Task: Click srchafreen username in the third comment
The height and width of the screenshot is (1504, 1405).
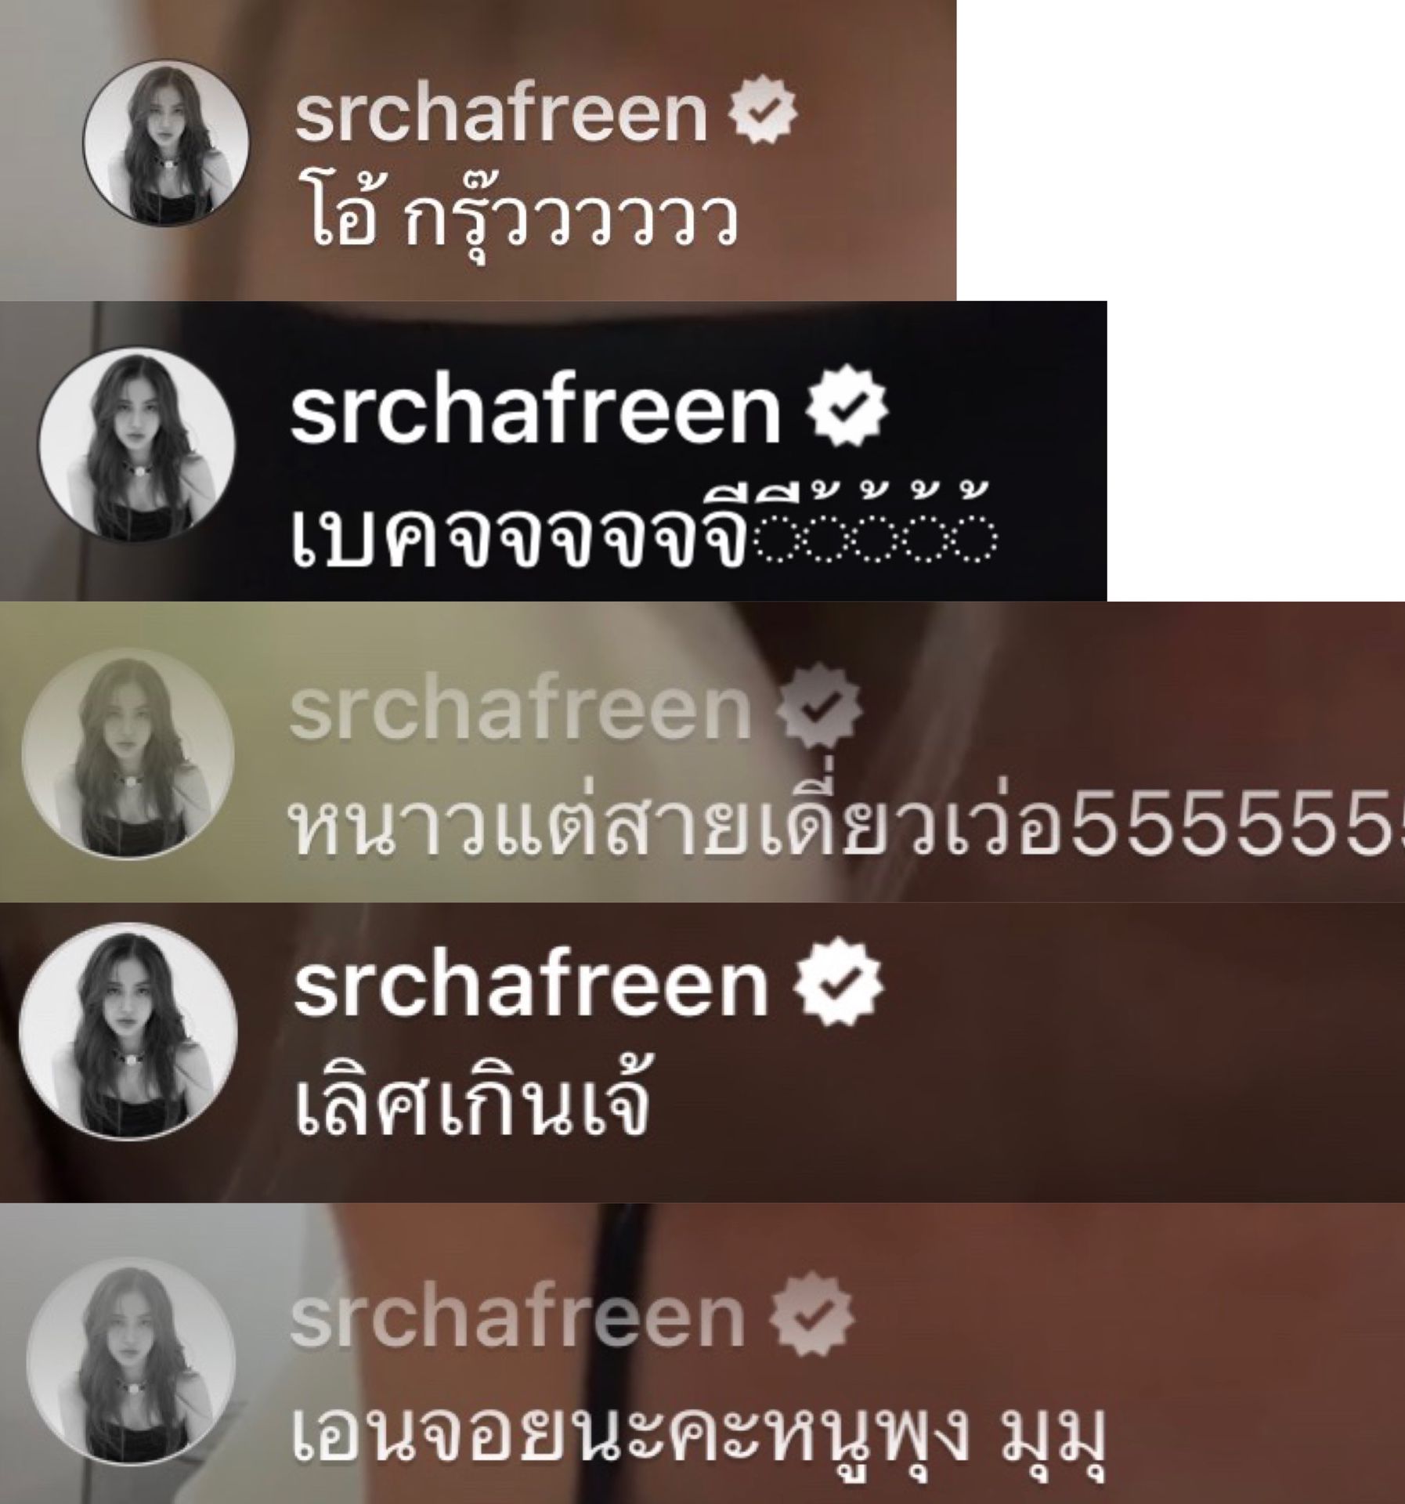Action: [521, 709]
